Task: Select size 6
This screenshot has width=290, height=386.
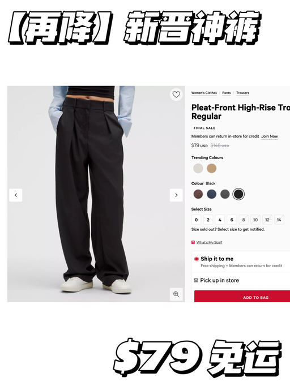Action: (232, 220)
